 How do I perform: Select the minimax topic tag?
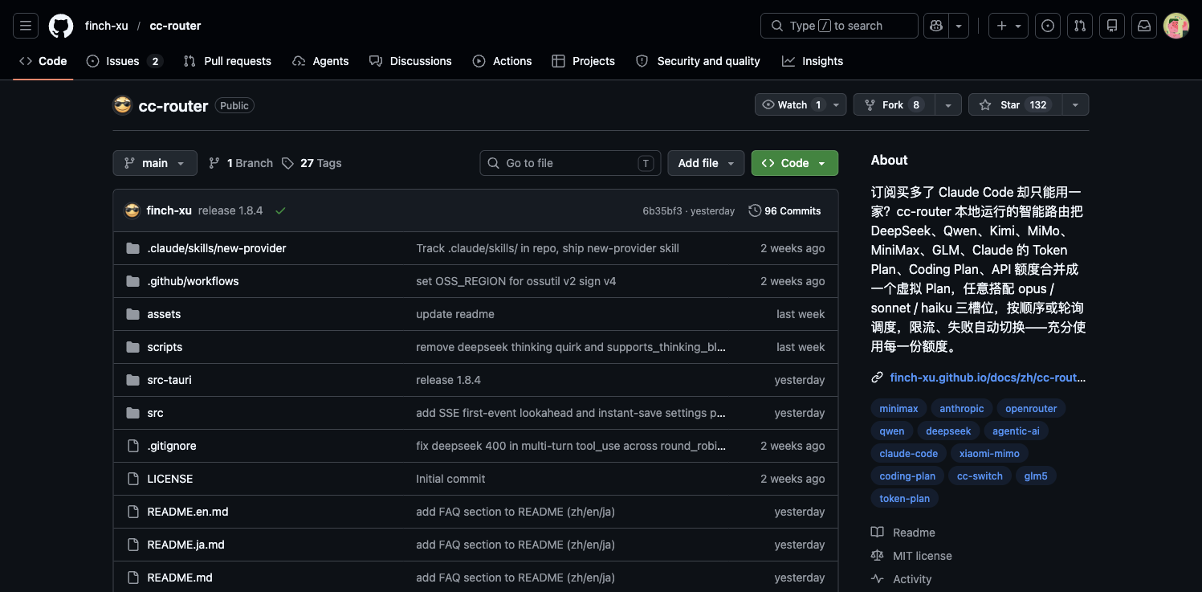(x=898, y=409)
